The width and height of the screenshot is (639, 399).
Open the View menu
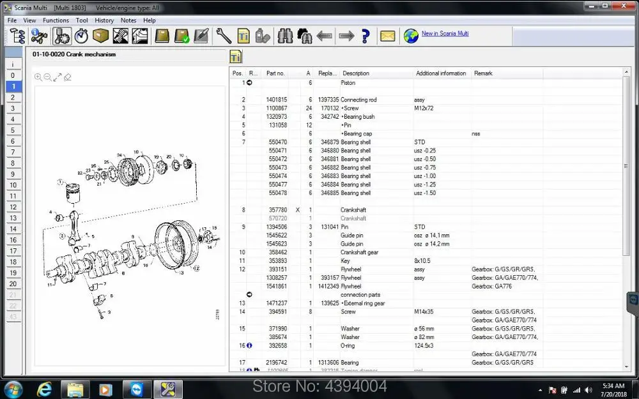29,20
